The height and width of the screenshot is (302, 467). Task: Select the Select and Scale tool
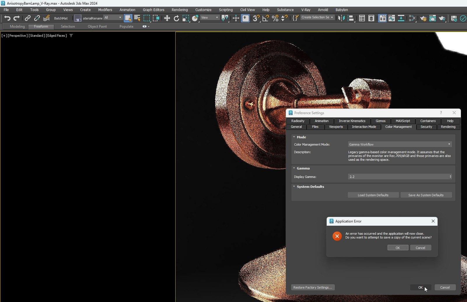pos(186,18)
